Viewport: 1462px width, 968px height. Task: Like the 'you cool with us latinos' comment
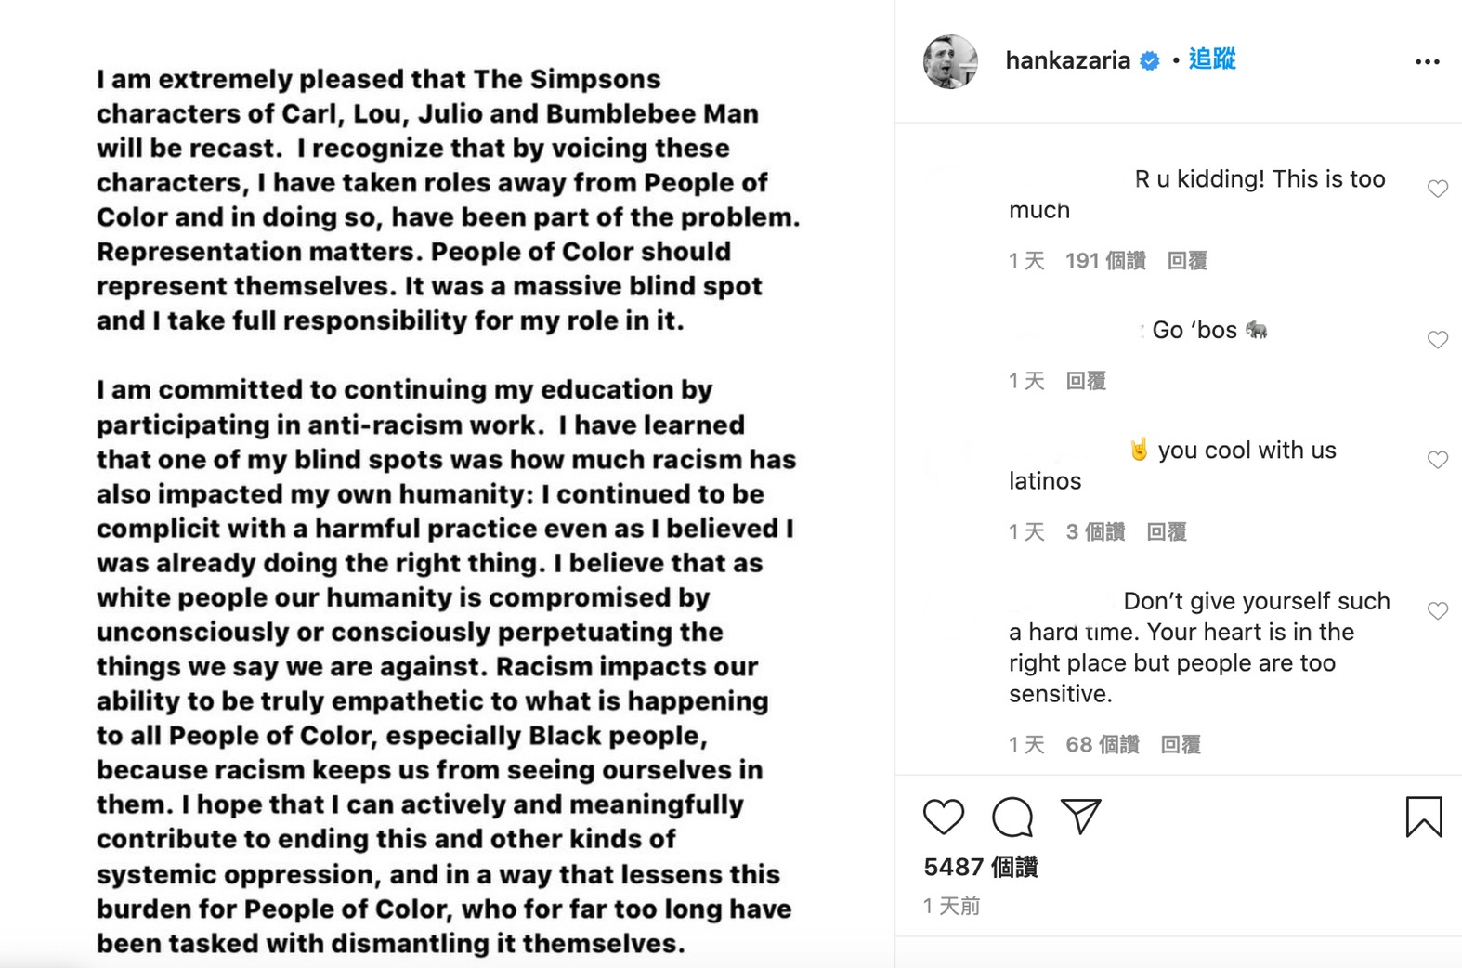pos(1437,460)
